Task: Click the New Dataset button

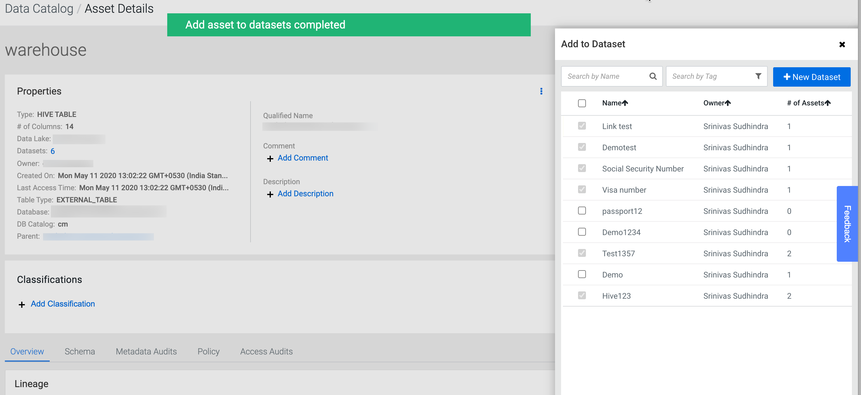Action: pos(812,77)
